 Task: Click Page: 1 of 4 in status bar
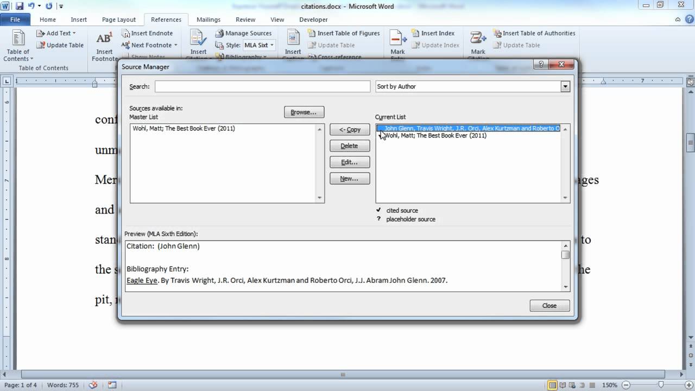coord(21,385)
